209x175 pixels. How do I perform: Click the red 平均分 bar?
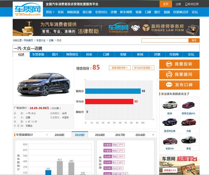click(109, 101)
